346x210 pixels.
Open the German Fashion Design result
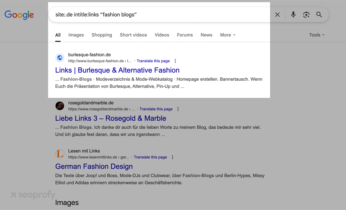pos(94,166)
